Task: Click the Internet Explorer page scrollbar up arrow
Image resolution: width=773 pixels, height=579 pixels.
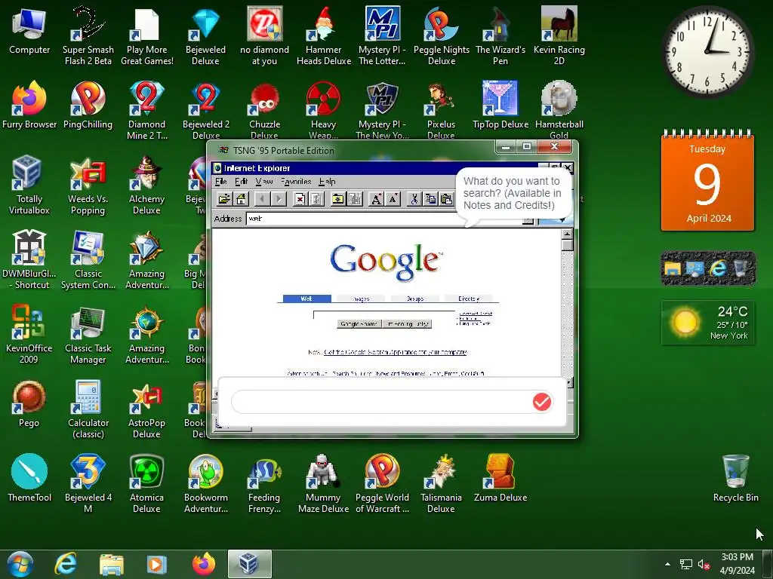Action: click(x=568, y=234)
